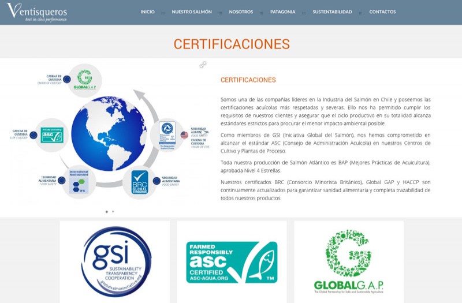Click the BRC Global Standards logo
Screen dimensions: 462x303
140,182
